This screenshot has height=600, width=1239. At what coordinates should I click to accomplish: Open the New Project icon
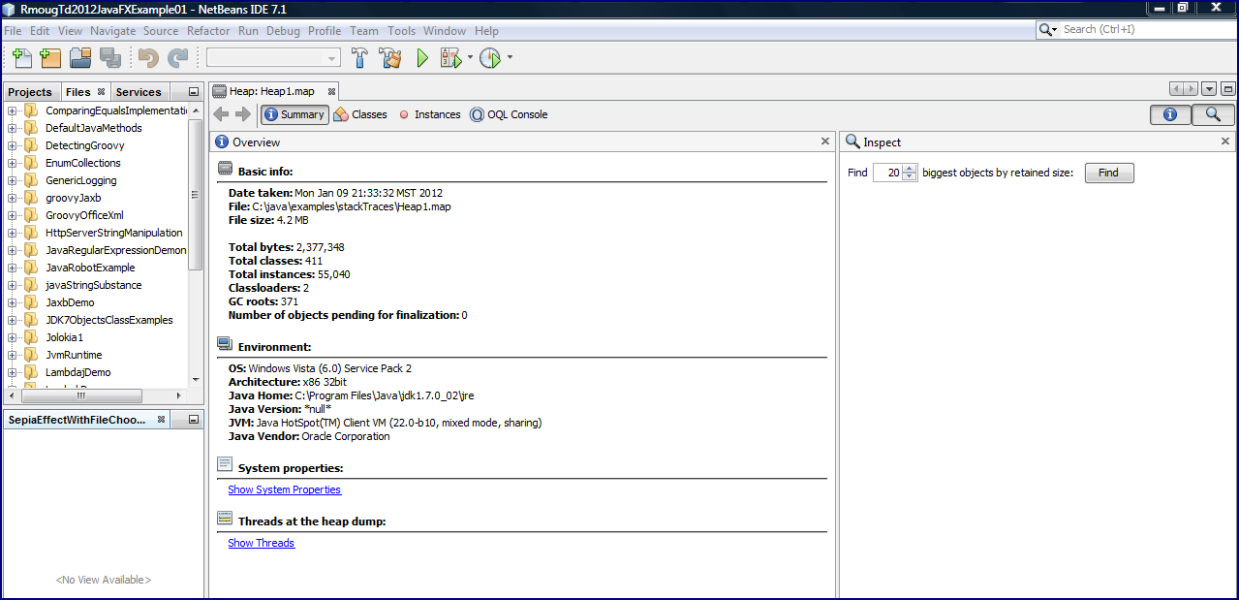click(x=50, y=57)
